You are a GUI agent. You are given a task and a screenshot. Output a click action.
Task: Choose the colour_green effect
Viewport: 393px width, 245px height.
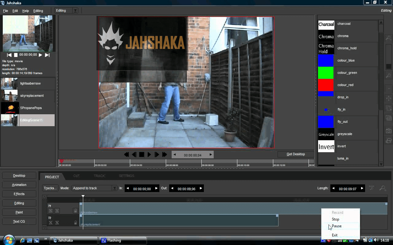[x=348, y=73]
